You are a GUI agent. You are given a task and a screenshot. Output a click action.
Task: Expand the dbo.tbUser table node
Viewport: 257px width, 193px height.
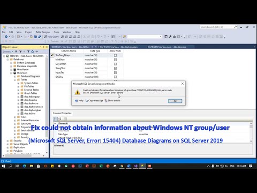[x=18, y=114]
